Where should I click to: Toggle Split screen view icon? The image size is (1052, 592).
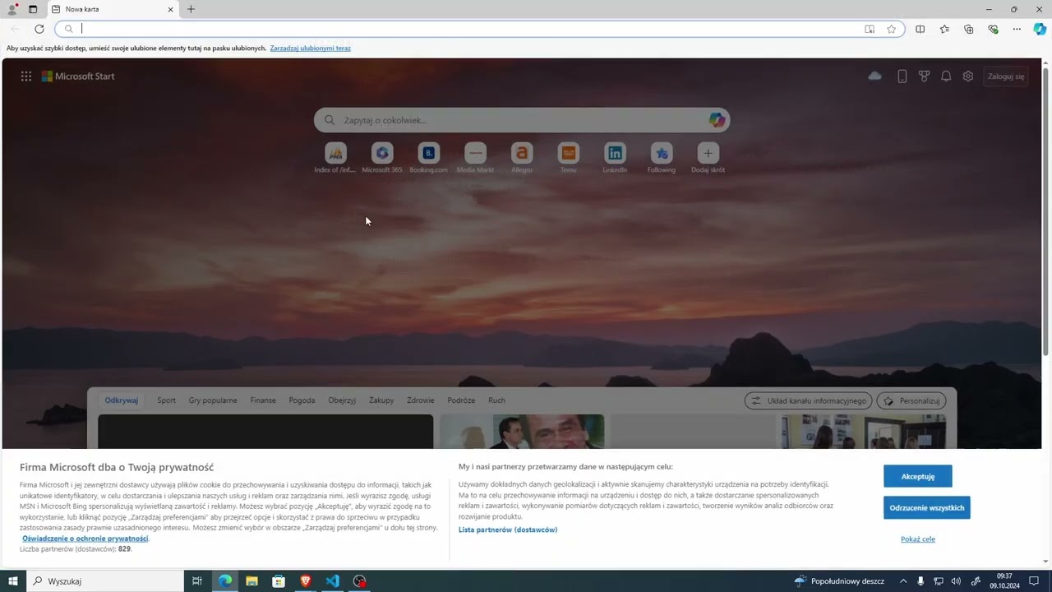pyautogui.click(x=920, y=29)
